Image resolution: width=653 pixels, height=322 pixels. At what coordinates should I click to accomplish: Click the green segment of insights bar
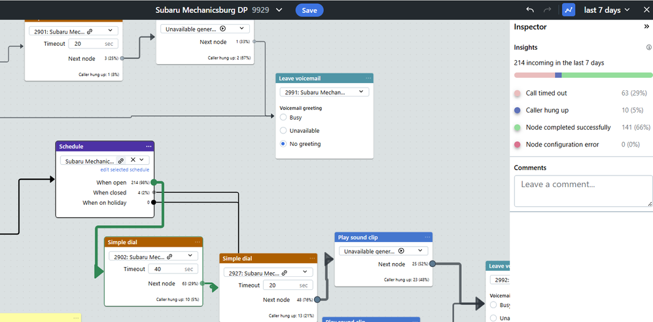pos(607,75)
